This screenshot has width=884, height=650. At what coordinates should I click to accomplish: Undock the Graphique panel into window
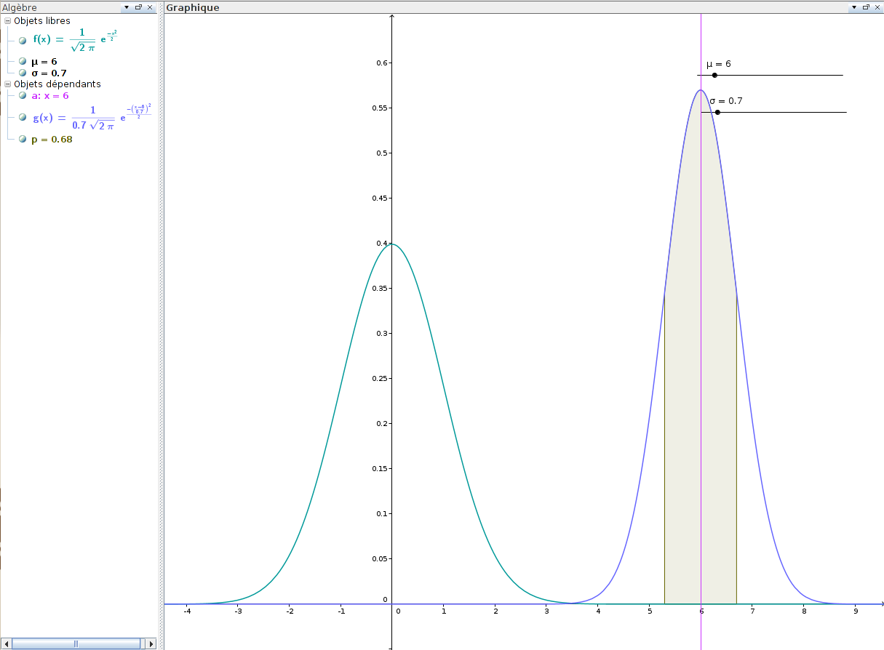click(x=866, y=7)
